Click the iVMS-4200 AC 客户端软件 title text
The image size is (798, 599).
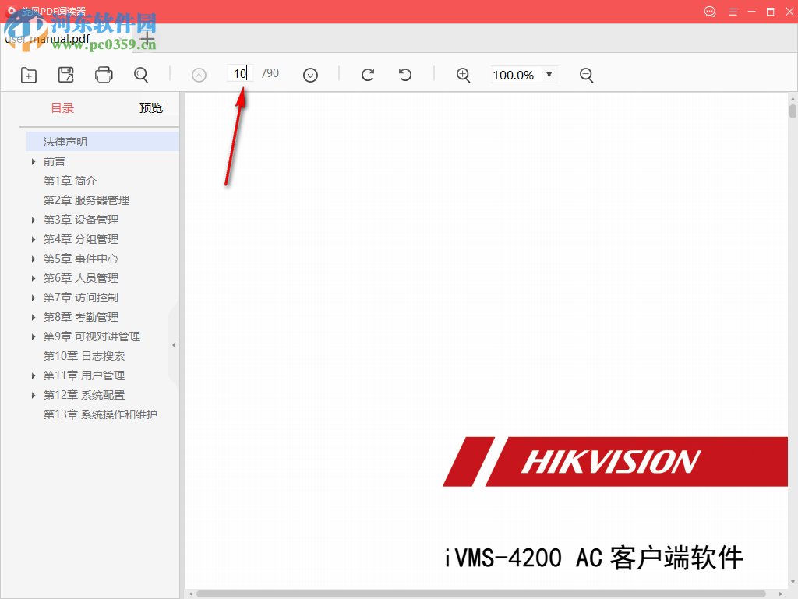593,558
